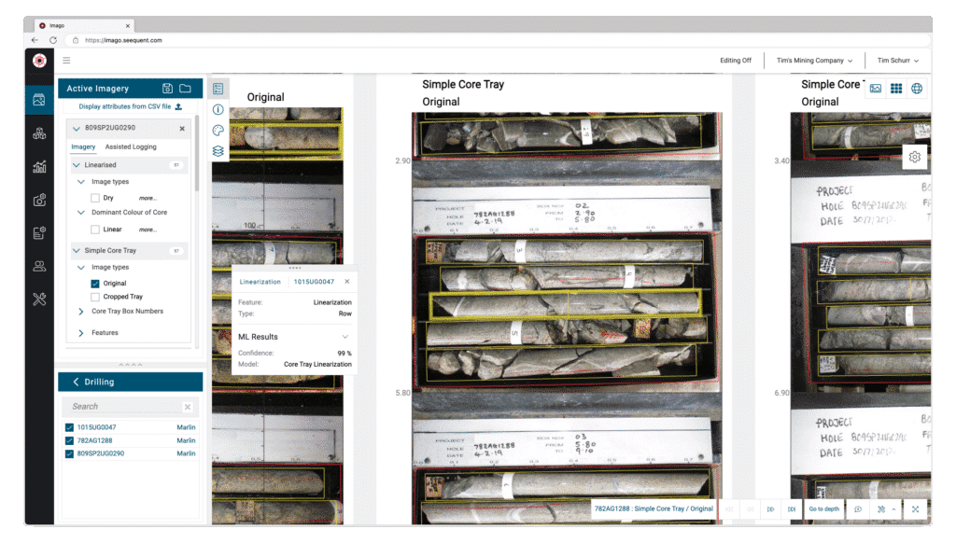Viewport: 956px width, 557px height.
Task: Open the gear settings icon on right panel
Action: pos(916,157)
